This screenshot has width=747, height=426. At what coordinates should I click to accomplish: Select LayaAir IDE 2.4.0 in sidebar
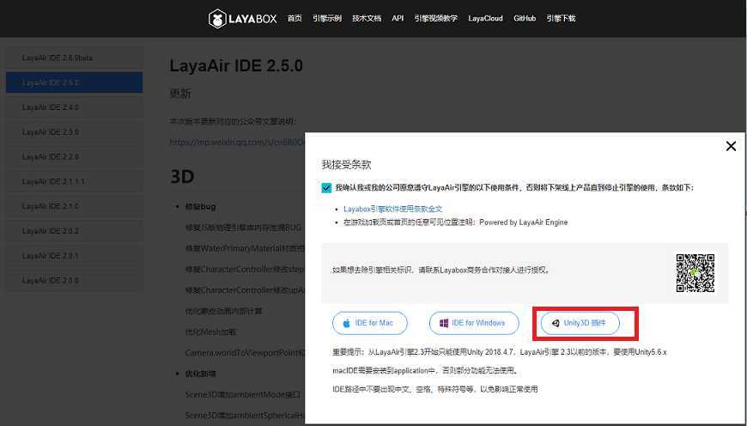click(x=75, y=107)
